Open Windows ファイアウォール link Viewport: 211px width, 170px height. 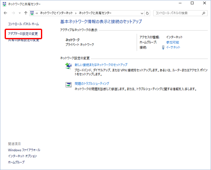(24, 150)
